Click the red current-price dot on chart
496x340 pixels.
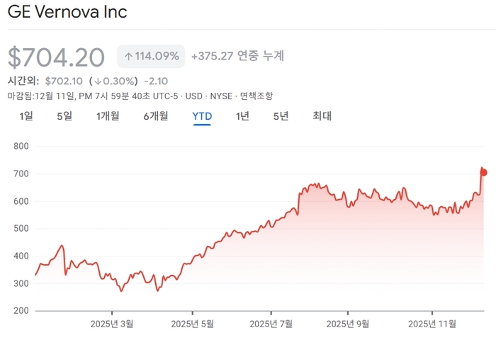pos(484,173)
